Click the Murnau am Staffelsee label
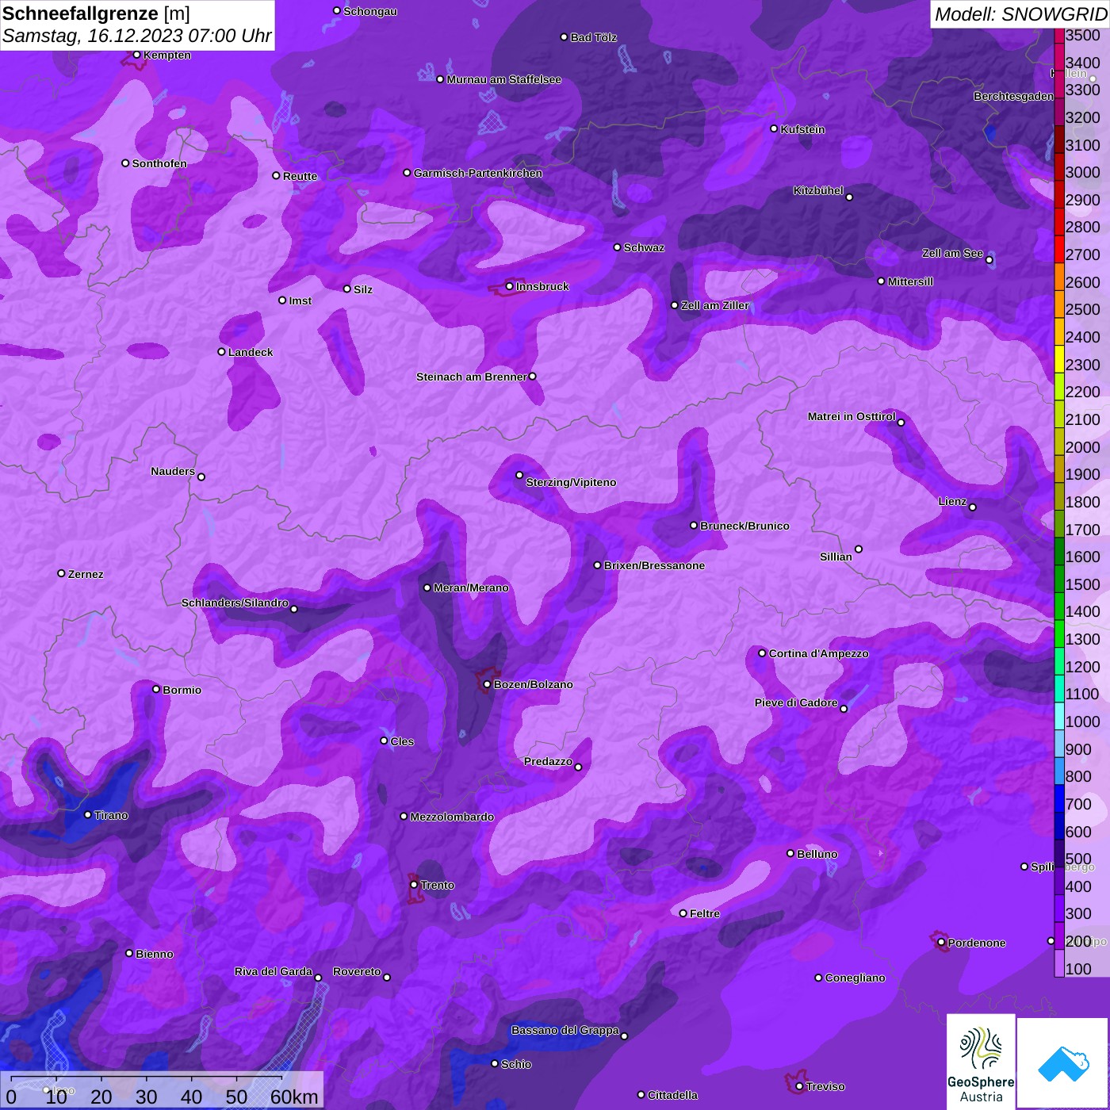Viewport: 1110px width, 1110px height. [x=504, y=79]
